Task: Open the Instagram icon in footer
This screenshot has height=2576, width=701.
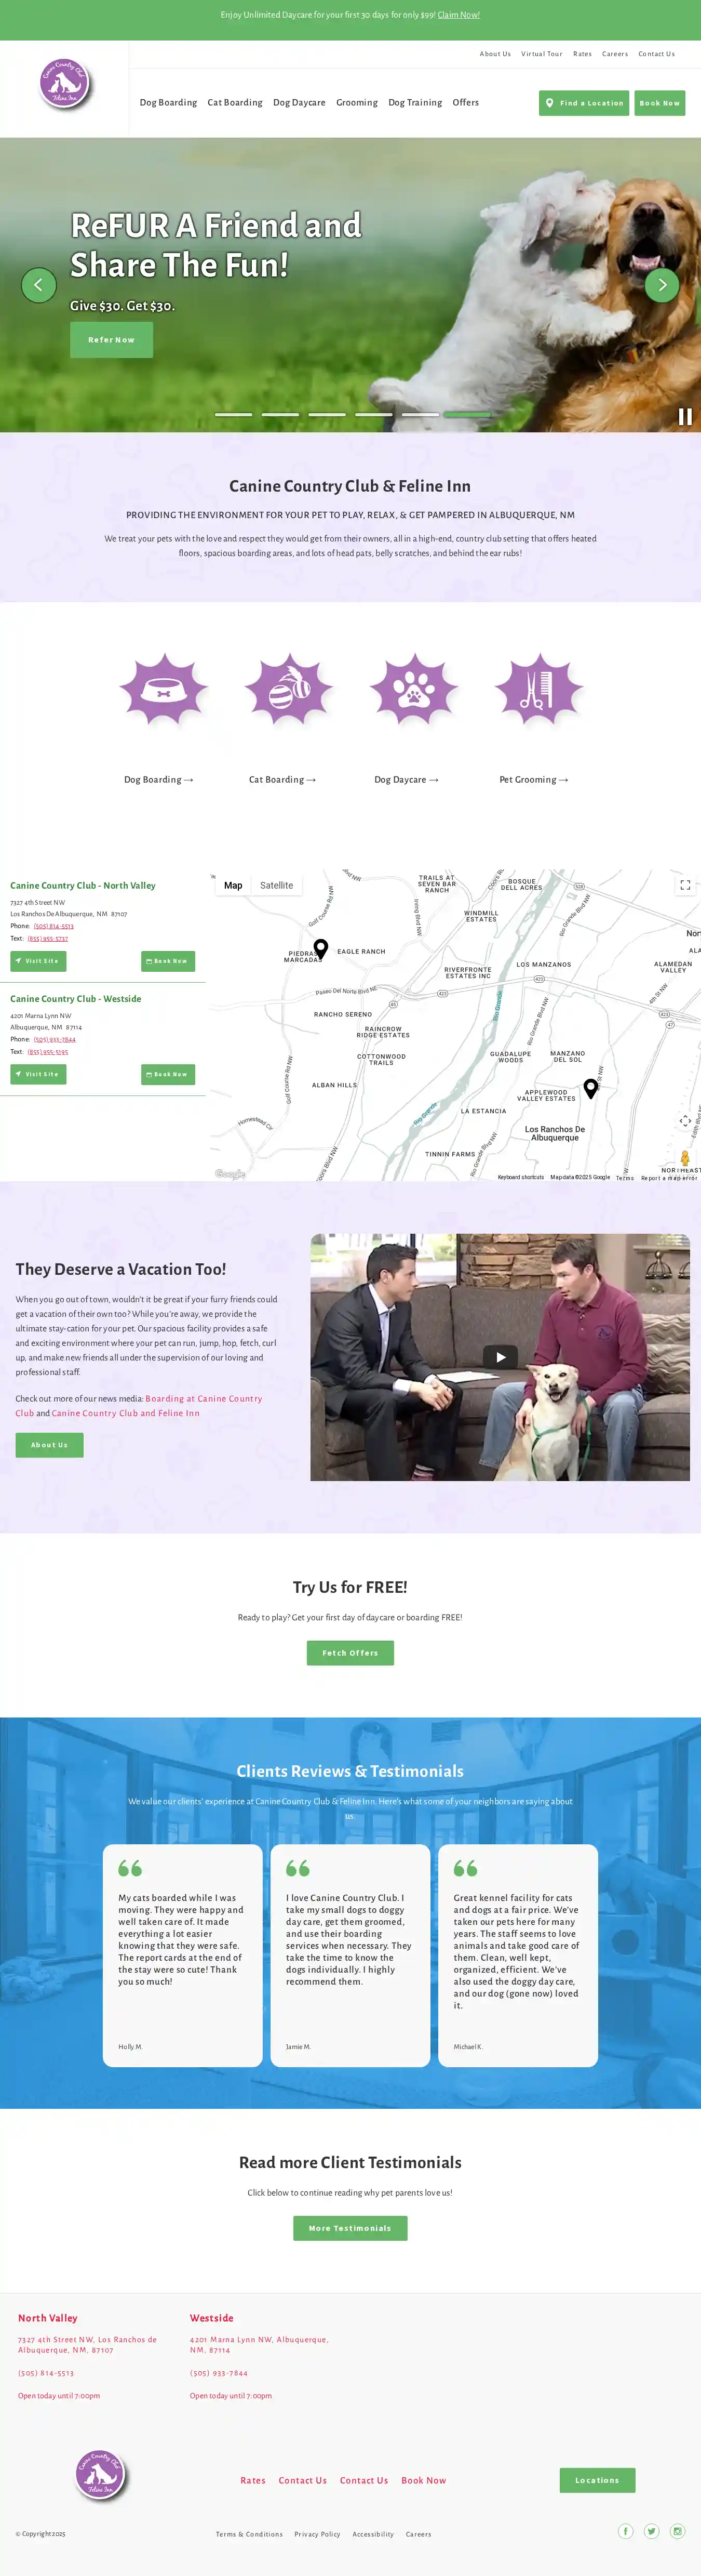Action: 677,2531
